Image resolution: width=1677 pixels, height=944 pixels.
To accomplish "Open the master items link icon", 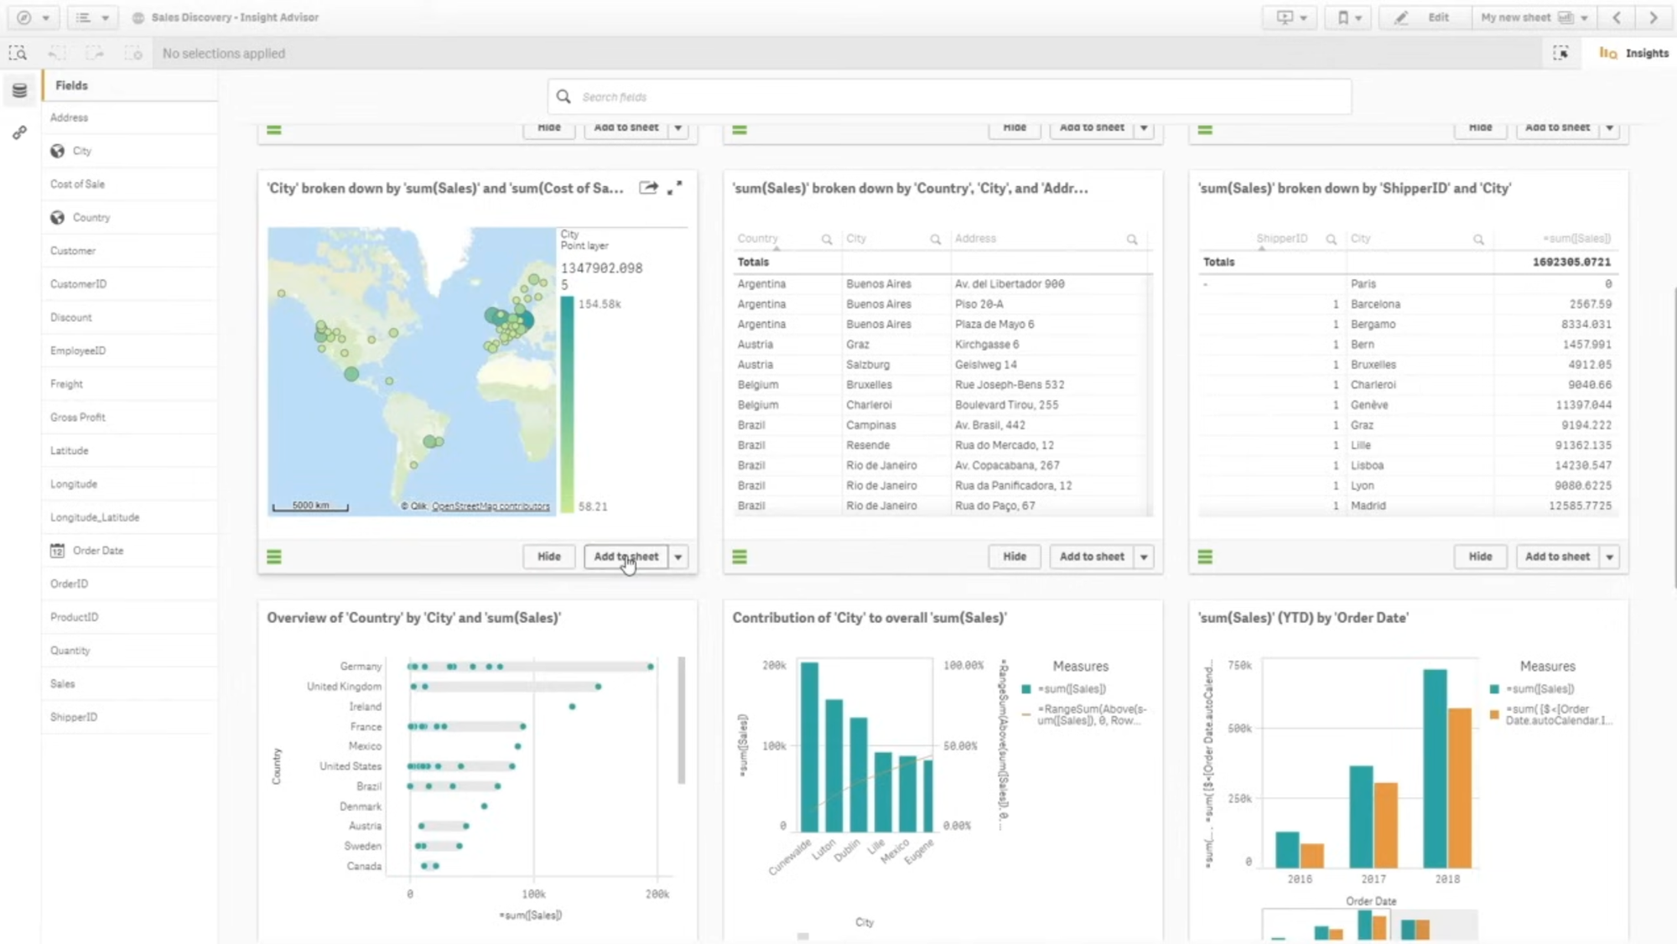I will click(x=19, y=133).
